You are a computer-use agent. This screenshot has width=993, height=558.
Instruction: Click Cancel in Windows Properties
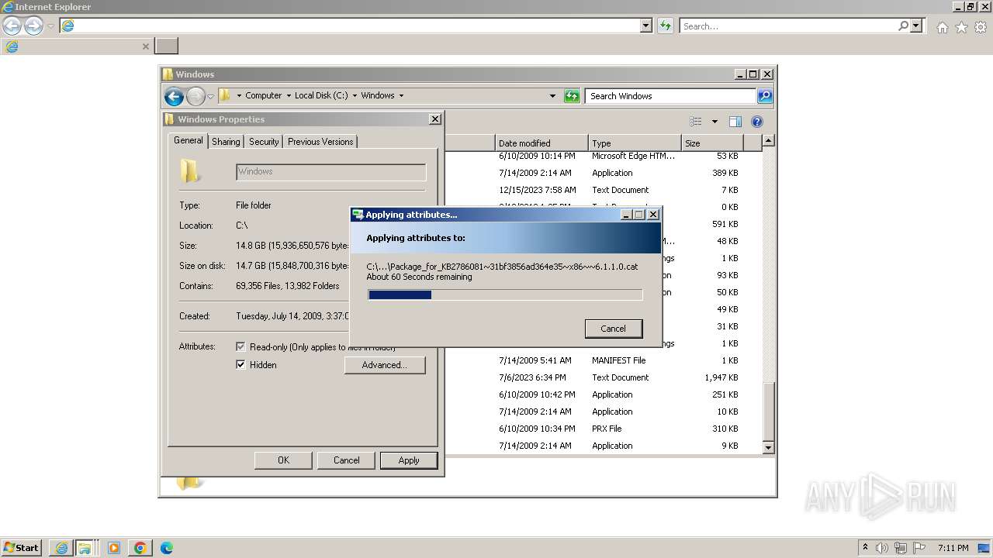coord(346,460)
